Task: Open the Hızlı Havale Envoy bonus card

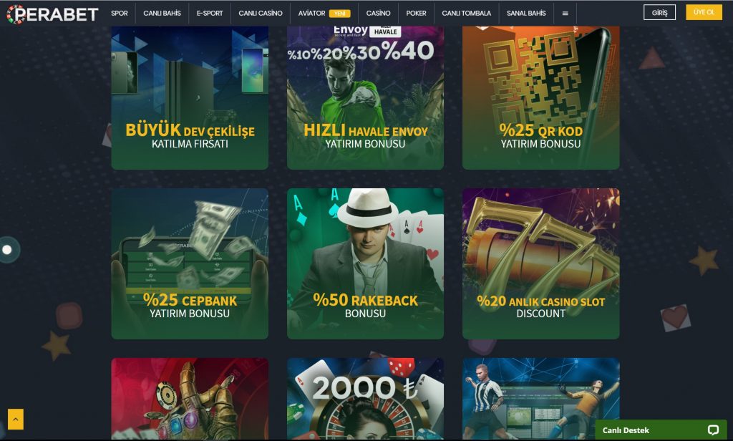Action: pyautogui.click(x=365, y=97)
